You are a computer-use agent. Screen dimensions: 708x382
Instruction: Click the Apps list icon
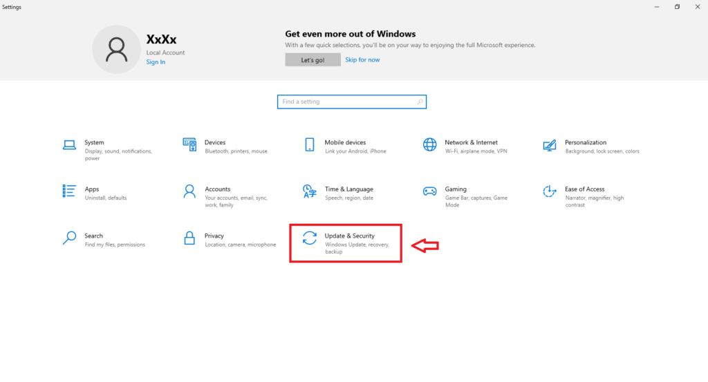pyautogui.click(x=69, y=191)
